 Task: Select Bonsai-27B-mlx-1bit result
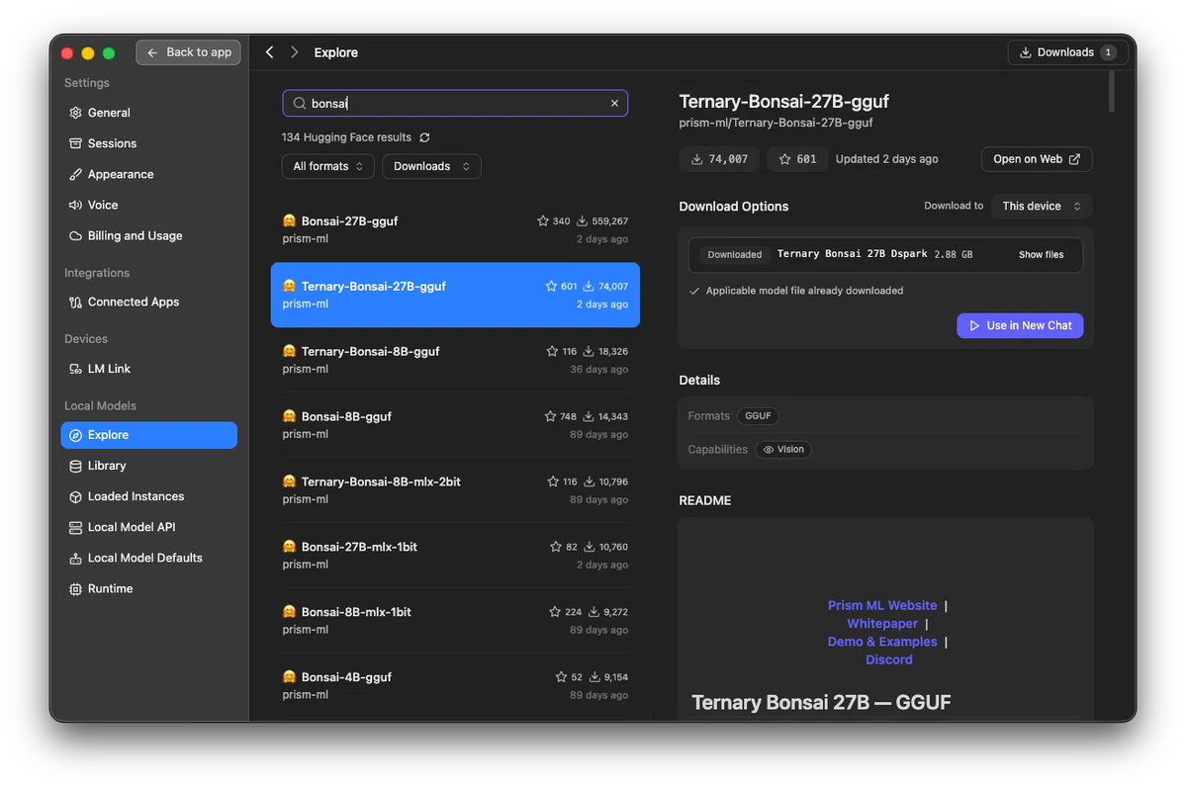click(x=455, y=556)
